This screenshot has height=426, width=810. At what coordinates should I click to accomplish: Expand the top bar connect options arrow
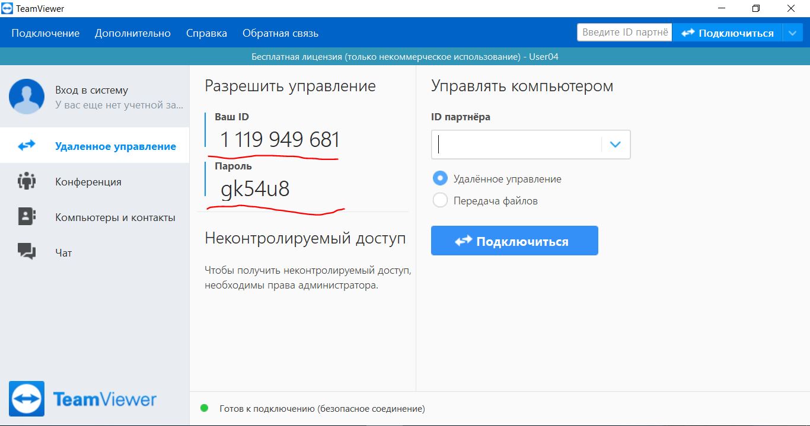[x=793, y=33]
